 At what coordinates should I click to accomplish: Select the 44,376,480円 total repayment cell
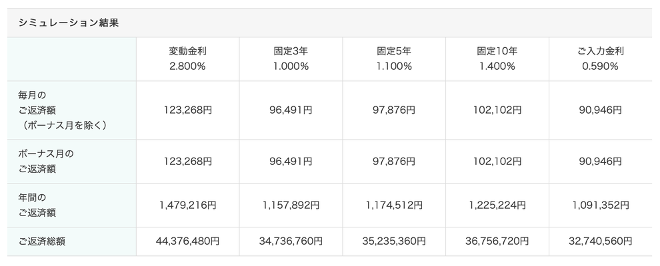coord(188,241)
